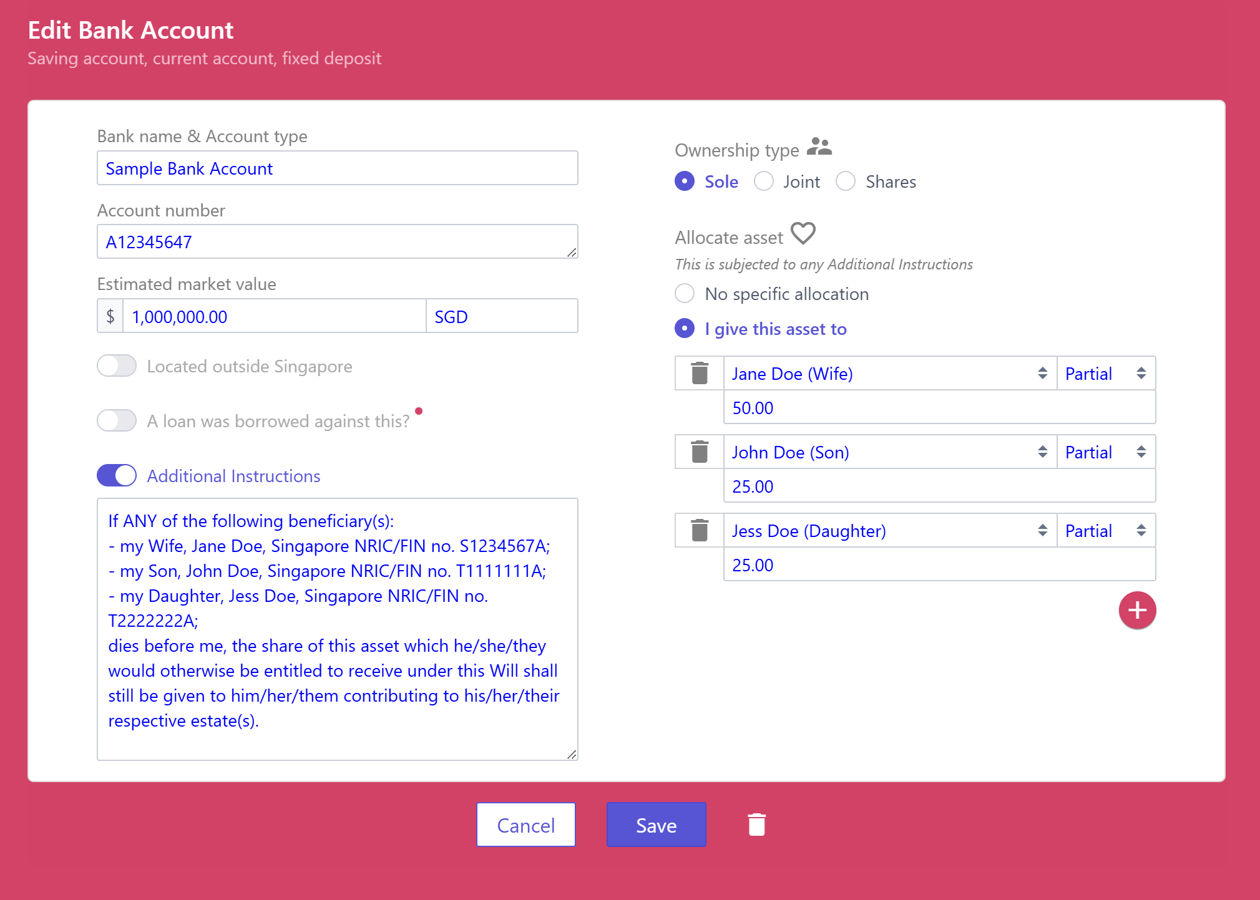Click the heart icon next to Allocate asset
This screenshot has height=900, width=1260.
(x=803, y=234)
